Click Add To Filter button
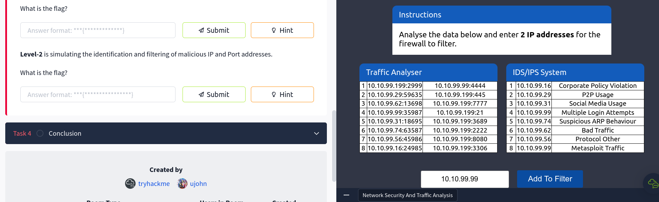Viewport: 659px width, 202px height. [550, 179]
